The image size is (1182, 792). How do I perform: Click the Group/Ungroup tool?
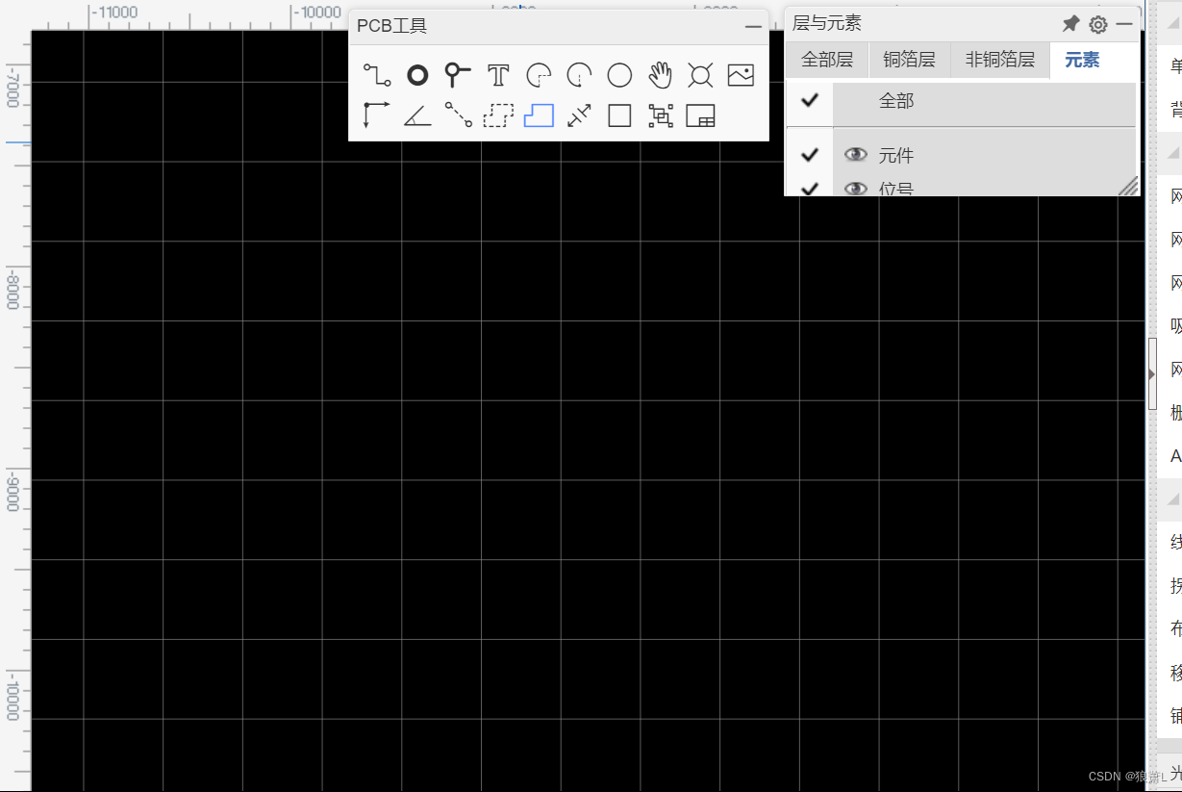click(660, 115)
